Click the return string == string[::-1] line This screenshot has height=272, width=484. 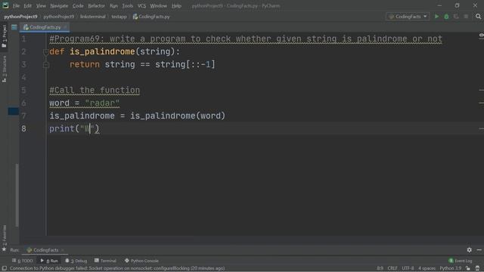point(142,64)
